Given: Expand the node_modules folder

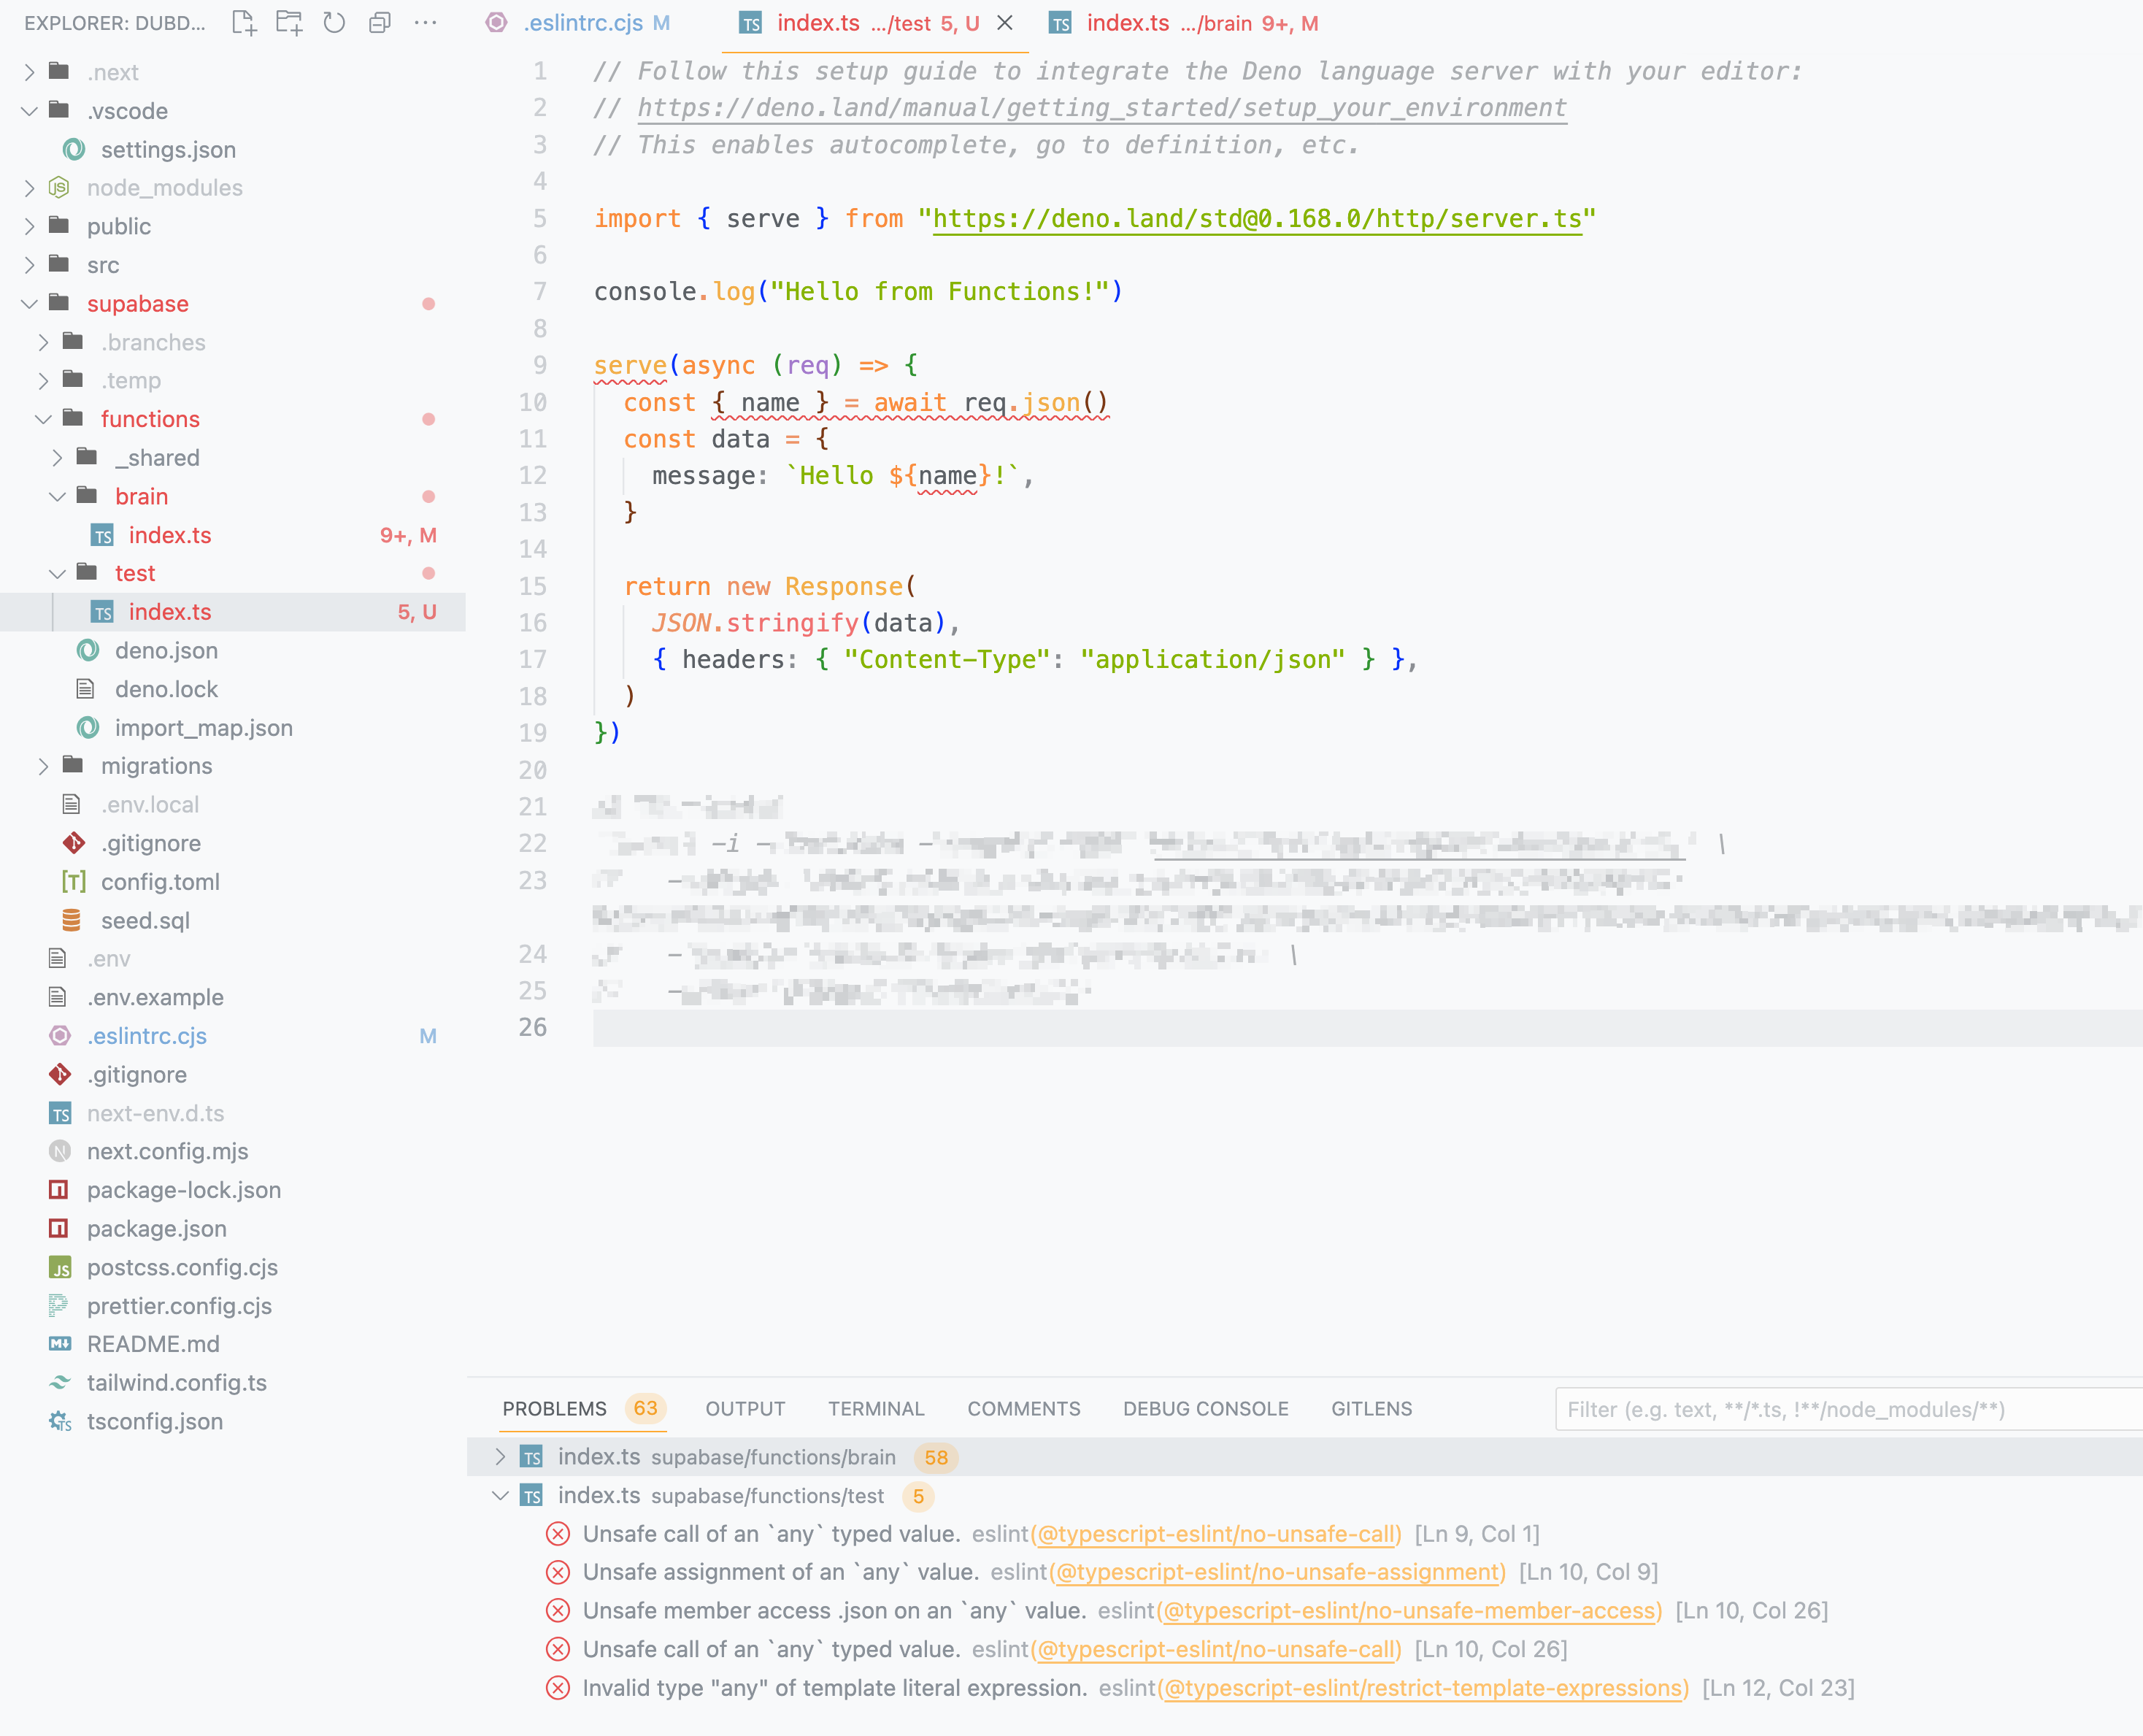Looking at the screenshot, I should point(164,188).
